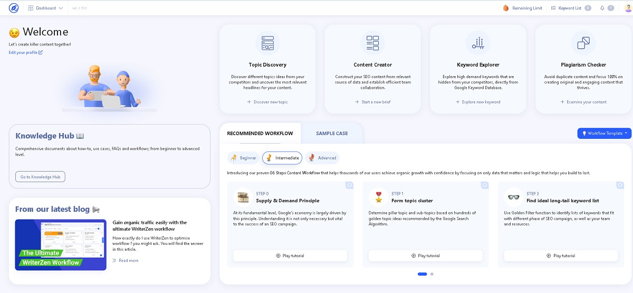Viewport: 633px width, 293px height.
Task: Select the Advanced level option
Action: (322, 158)
